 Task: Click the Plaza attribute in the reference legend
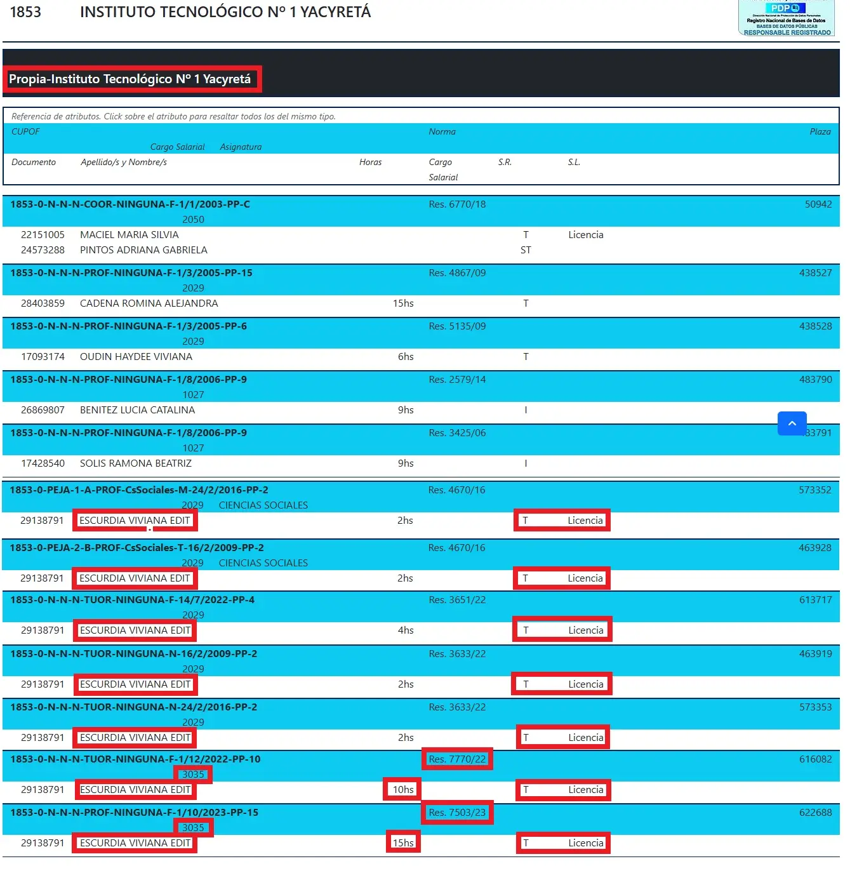tap(820, 131)
